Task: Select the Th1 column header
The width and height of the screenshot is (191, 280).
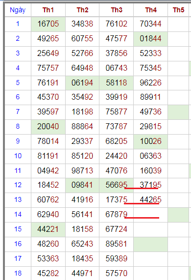Action: click(x=48, y=10)
